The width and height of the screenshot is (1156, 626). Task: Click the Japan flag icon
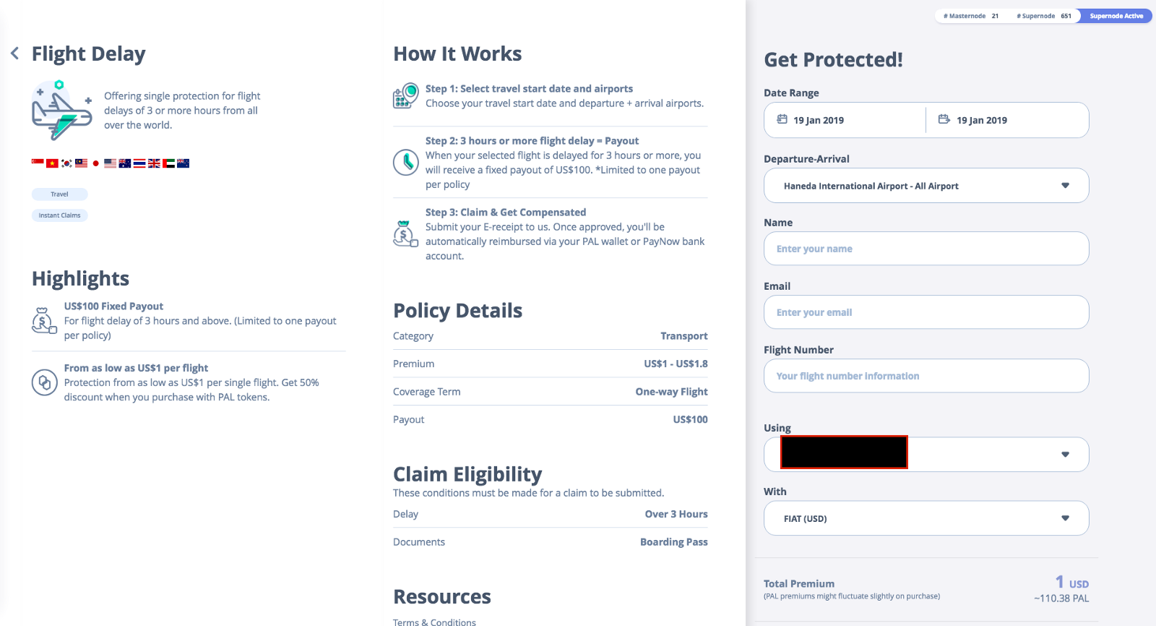click(x=95, y=163)
